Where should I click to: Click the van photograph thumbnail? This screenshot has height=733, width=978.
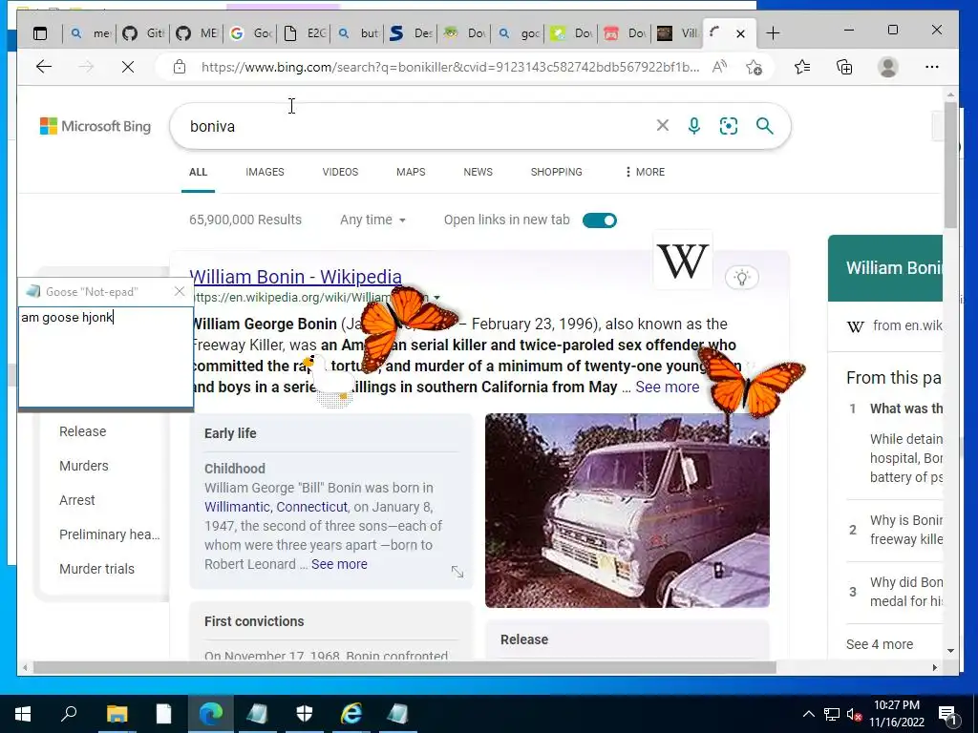click(627, 510)
